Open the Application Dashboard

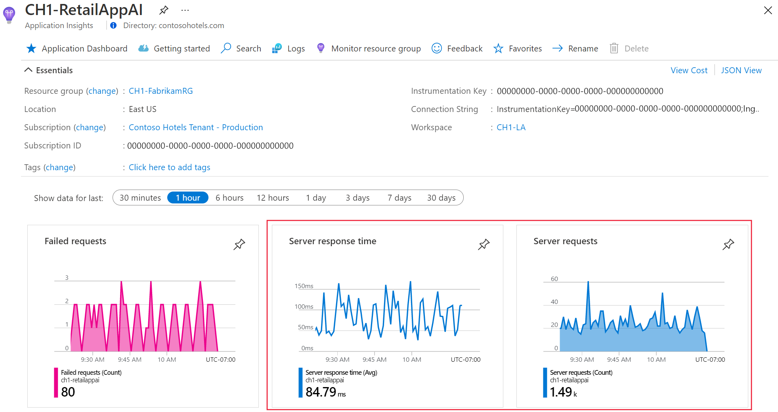84,48
